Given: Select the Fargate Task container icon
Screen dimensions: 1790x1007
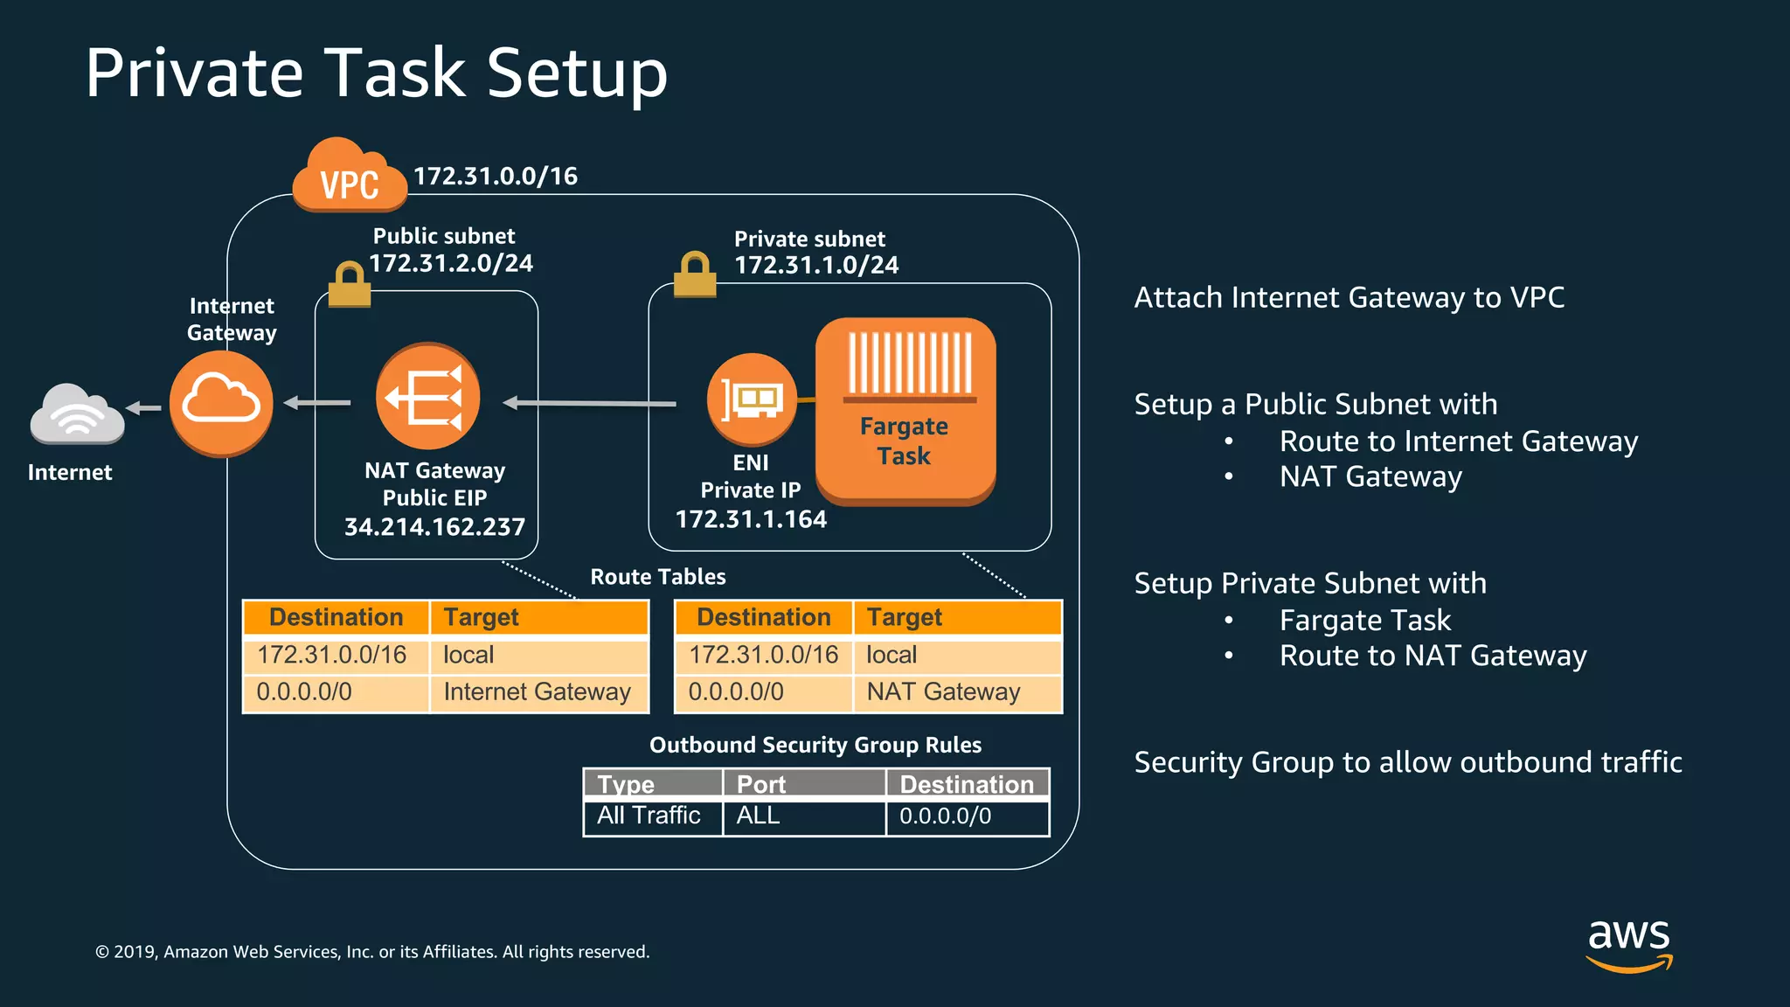Looking at the screenshot, I should (905, 409).
